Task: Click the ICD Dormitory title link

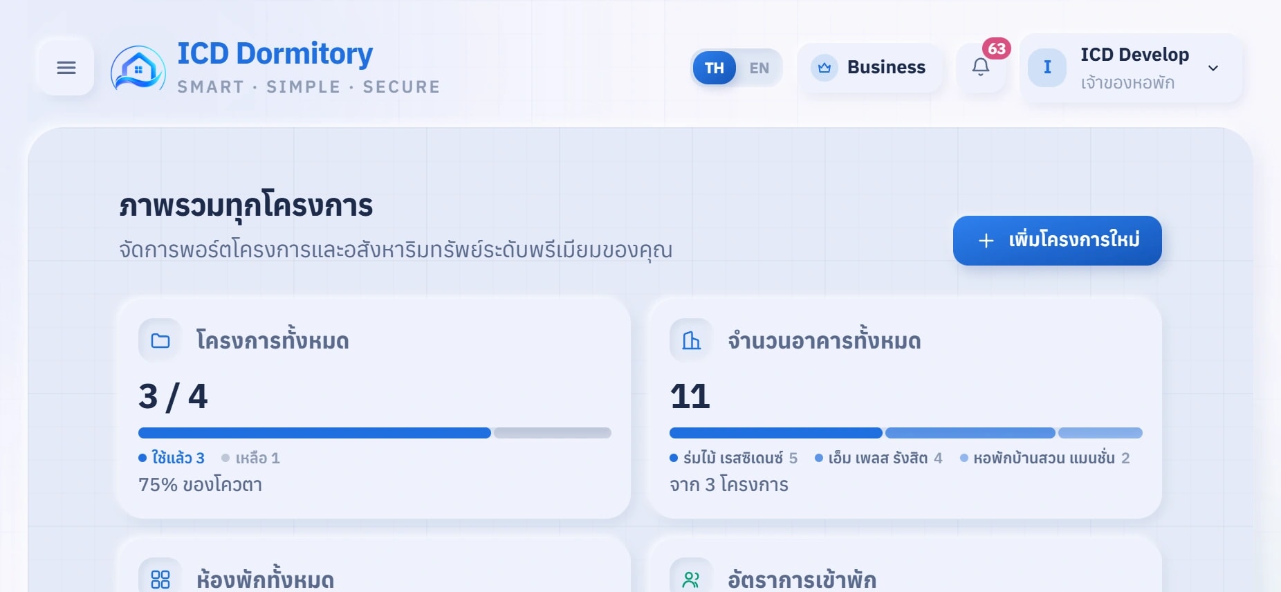Action: click(275, 54)
